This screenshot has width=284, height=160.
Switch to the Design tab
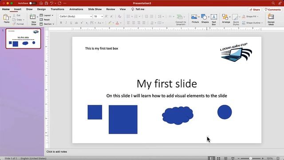41,9
